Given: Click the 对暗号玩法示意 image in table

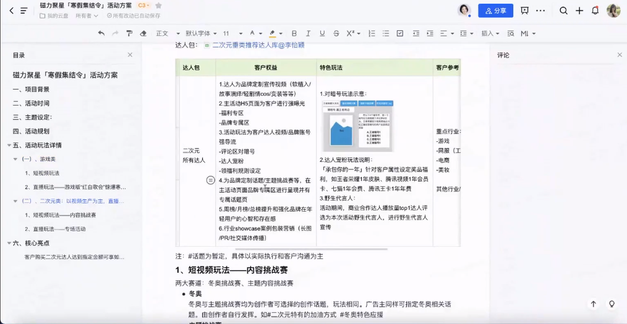Looking at the screenshot, I should pos(358,126).
